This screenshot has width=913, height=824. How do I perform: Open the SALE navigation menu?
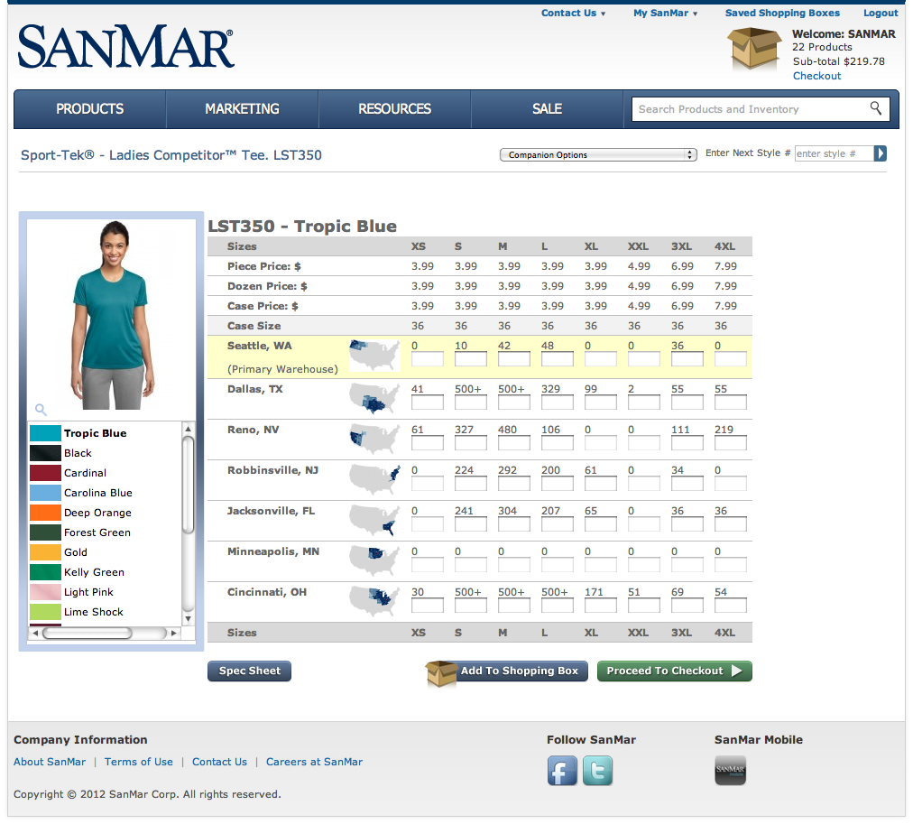(x=547, y=109)
